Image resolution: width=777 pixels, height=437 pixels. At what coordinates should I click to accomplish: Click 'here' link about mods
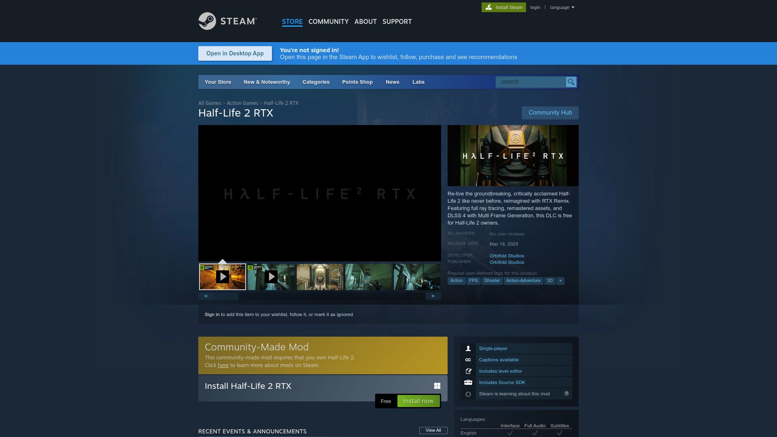coord(223,365)
